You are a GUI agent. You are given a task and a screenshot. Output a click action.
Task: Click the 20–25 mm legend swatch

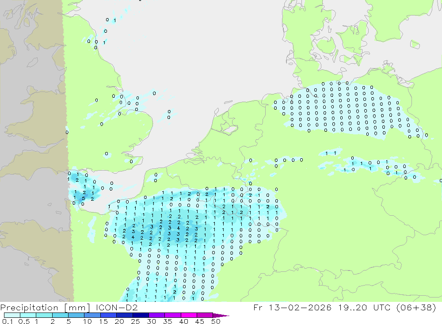tap(124, 315)
